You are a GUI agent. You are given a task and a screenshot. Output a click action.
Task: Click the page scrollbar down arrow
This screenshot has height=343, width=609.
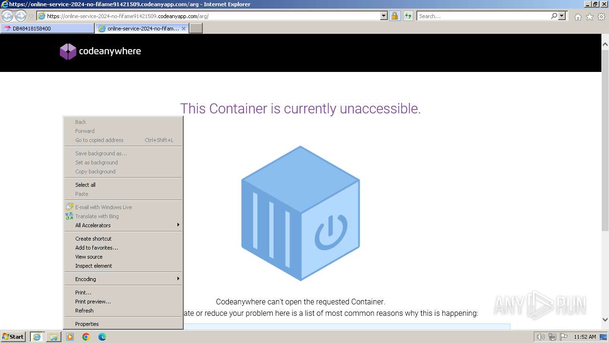point(605,320)
